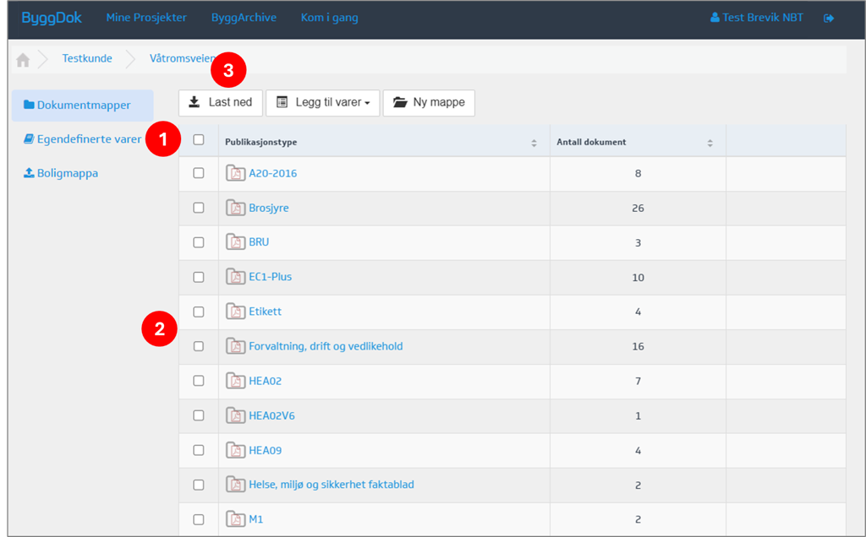Screen dimensions: 866x537
Task: Click the folder icon beside M1
Action: pyautogui.click(x=234, y=519)
